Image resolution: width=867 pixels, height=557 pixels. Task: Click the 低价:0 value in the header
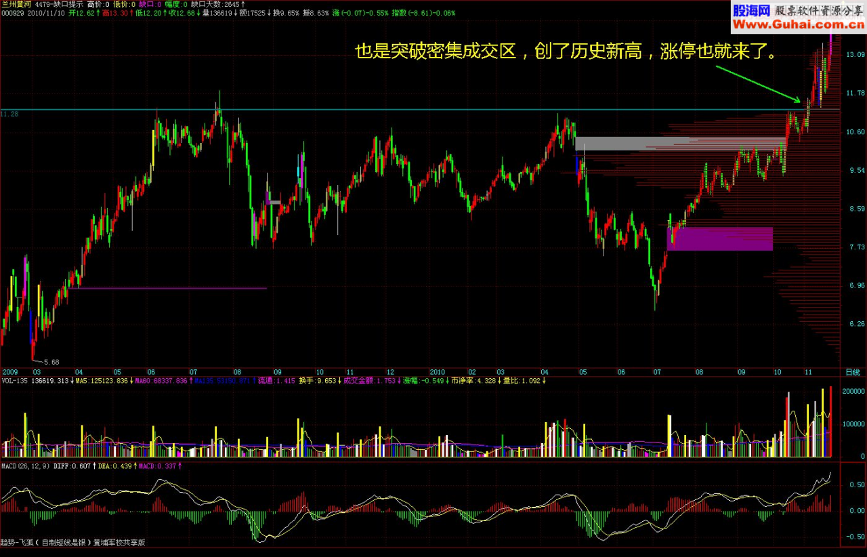(124, 4)
